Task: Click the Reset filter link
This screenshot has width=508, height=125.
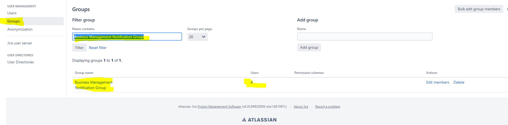Action: tap(98, 48)
